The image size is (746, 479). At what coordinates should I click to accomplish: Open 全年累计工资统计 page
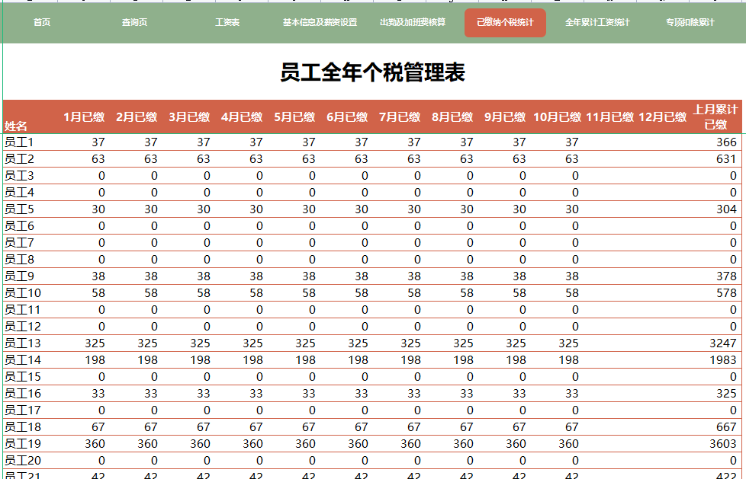click(x=597, y=22)
